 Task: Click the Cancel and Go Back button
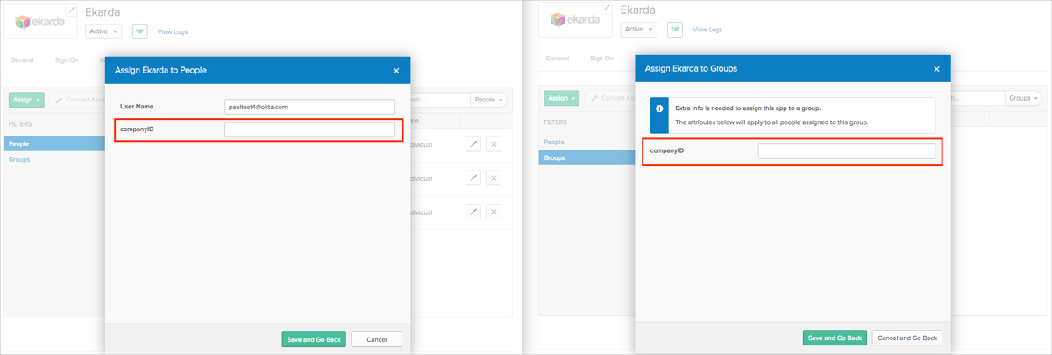pyautogui.click(x=907, y=338)
